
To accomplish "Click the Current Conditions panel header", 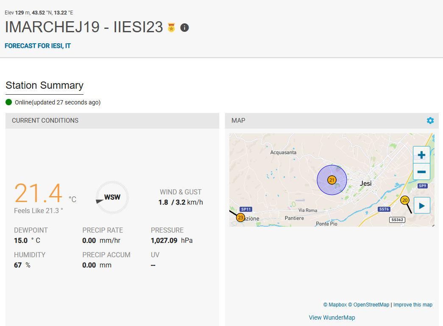I will click(x=45, y=121).
